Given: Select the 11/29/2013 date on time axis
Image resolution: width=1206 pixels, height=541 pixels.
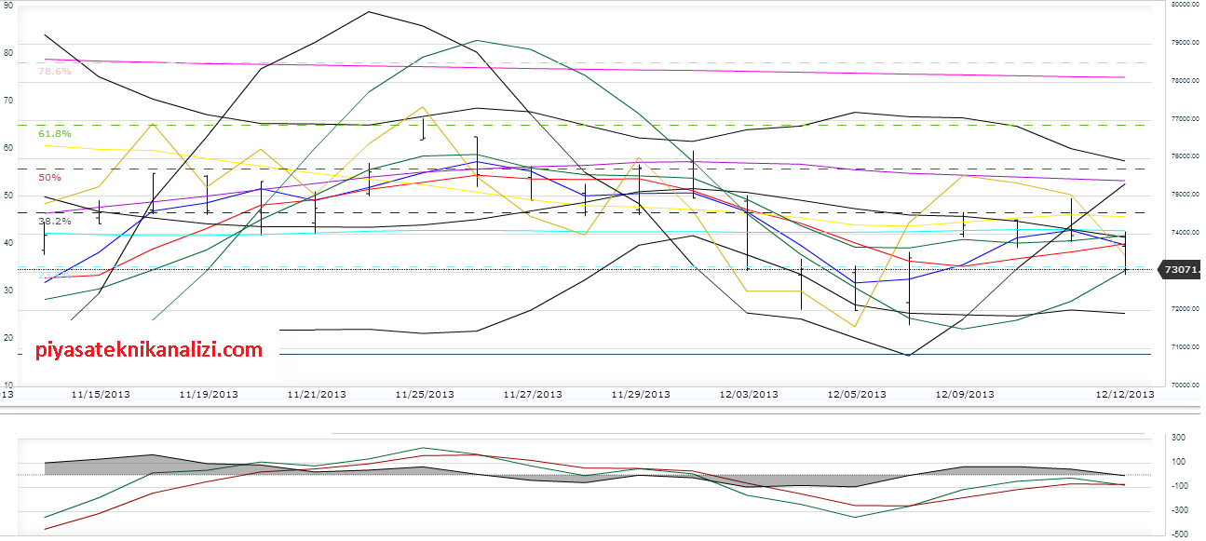Looking at the screenshot, I should coord(641,394).
